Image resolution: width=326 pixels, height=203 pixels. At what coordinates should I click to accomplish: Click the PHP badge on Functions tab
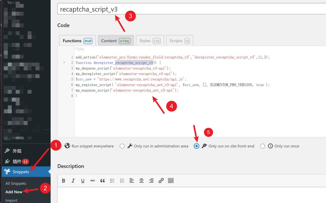tap(88, 41)
